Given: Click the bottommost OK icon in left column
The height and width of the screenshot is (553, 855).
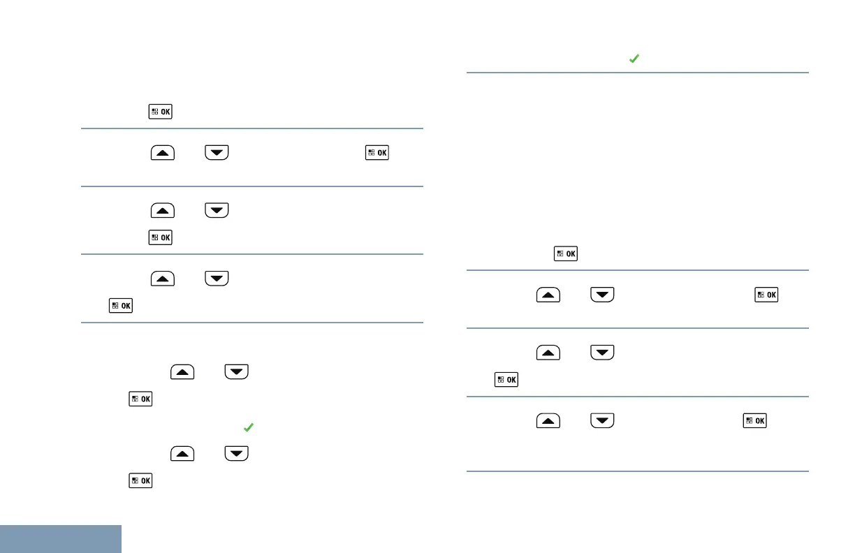Looking at the screenshot, I should pos(140,480).
